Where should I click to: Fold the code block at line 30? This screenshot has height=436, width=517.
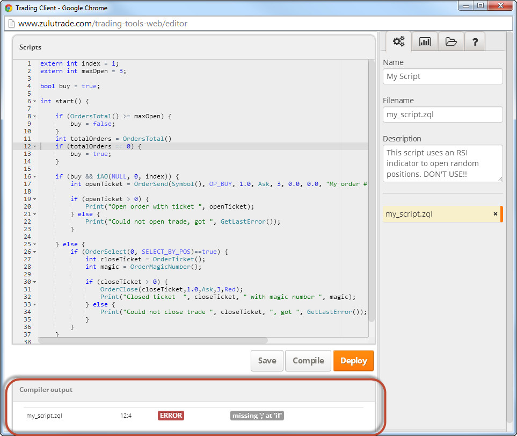pyautogui.click(x=35, y=282)
